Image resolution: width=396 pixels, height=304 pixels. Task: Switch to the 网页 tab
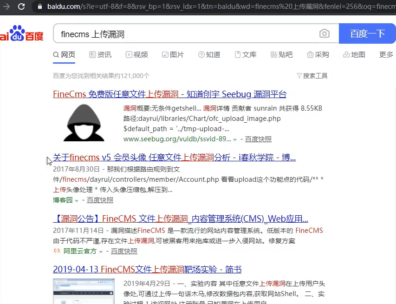pyautogui.click(x=64, y=55)
